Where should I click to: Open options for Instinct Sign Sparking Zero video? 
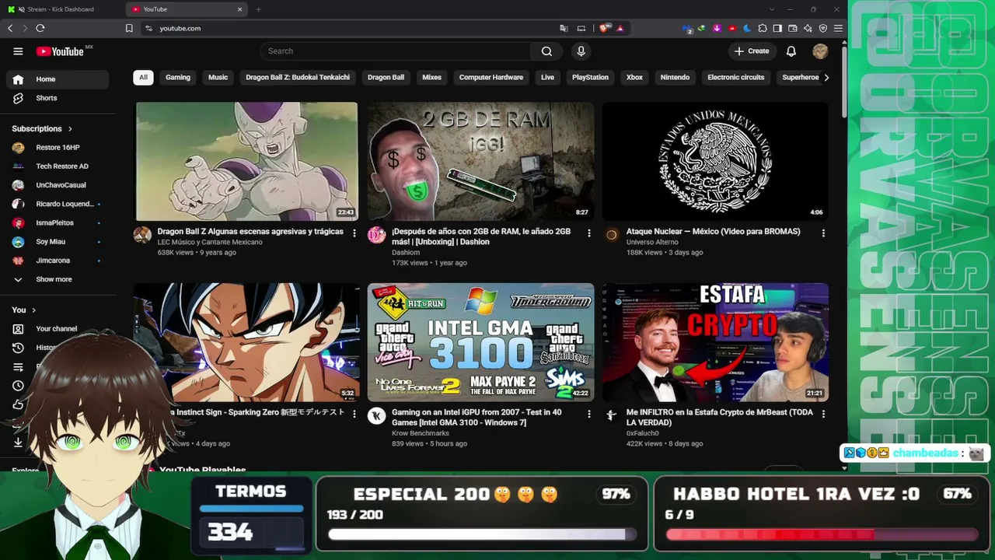[354, 414]
